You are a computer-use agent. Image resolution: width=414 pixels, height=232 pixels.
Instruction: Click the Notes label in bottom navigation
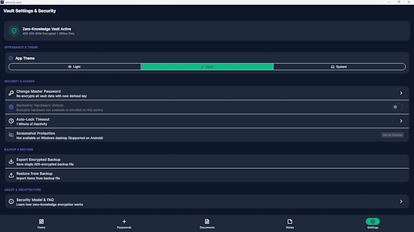tap(290, 228)
